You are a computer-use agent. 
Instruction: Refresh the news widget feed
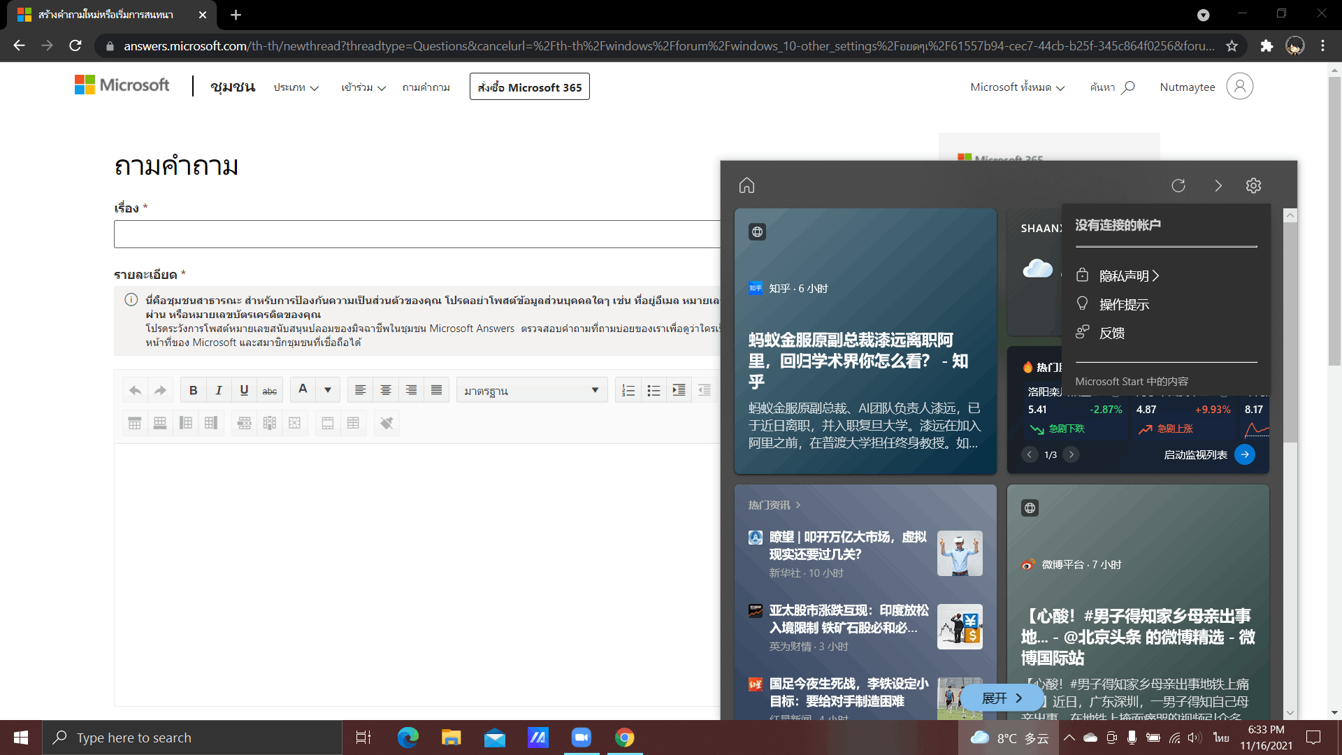point(1178,185)
